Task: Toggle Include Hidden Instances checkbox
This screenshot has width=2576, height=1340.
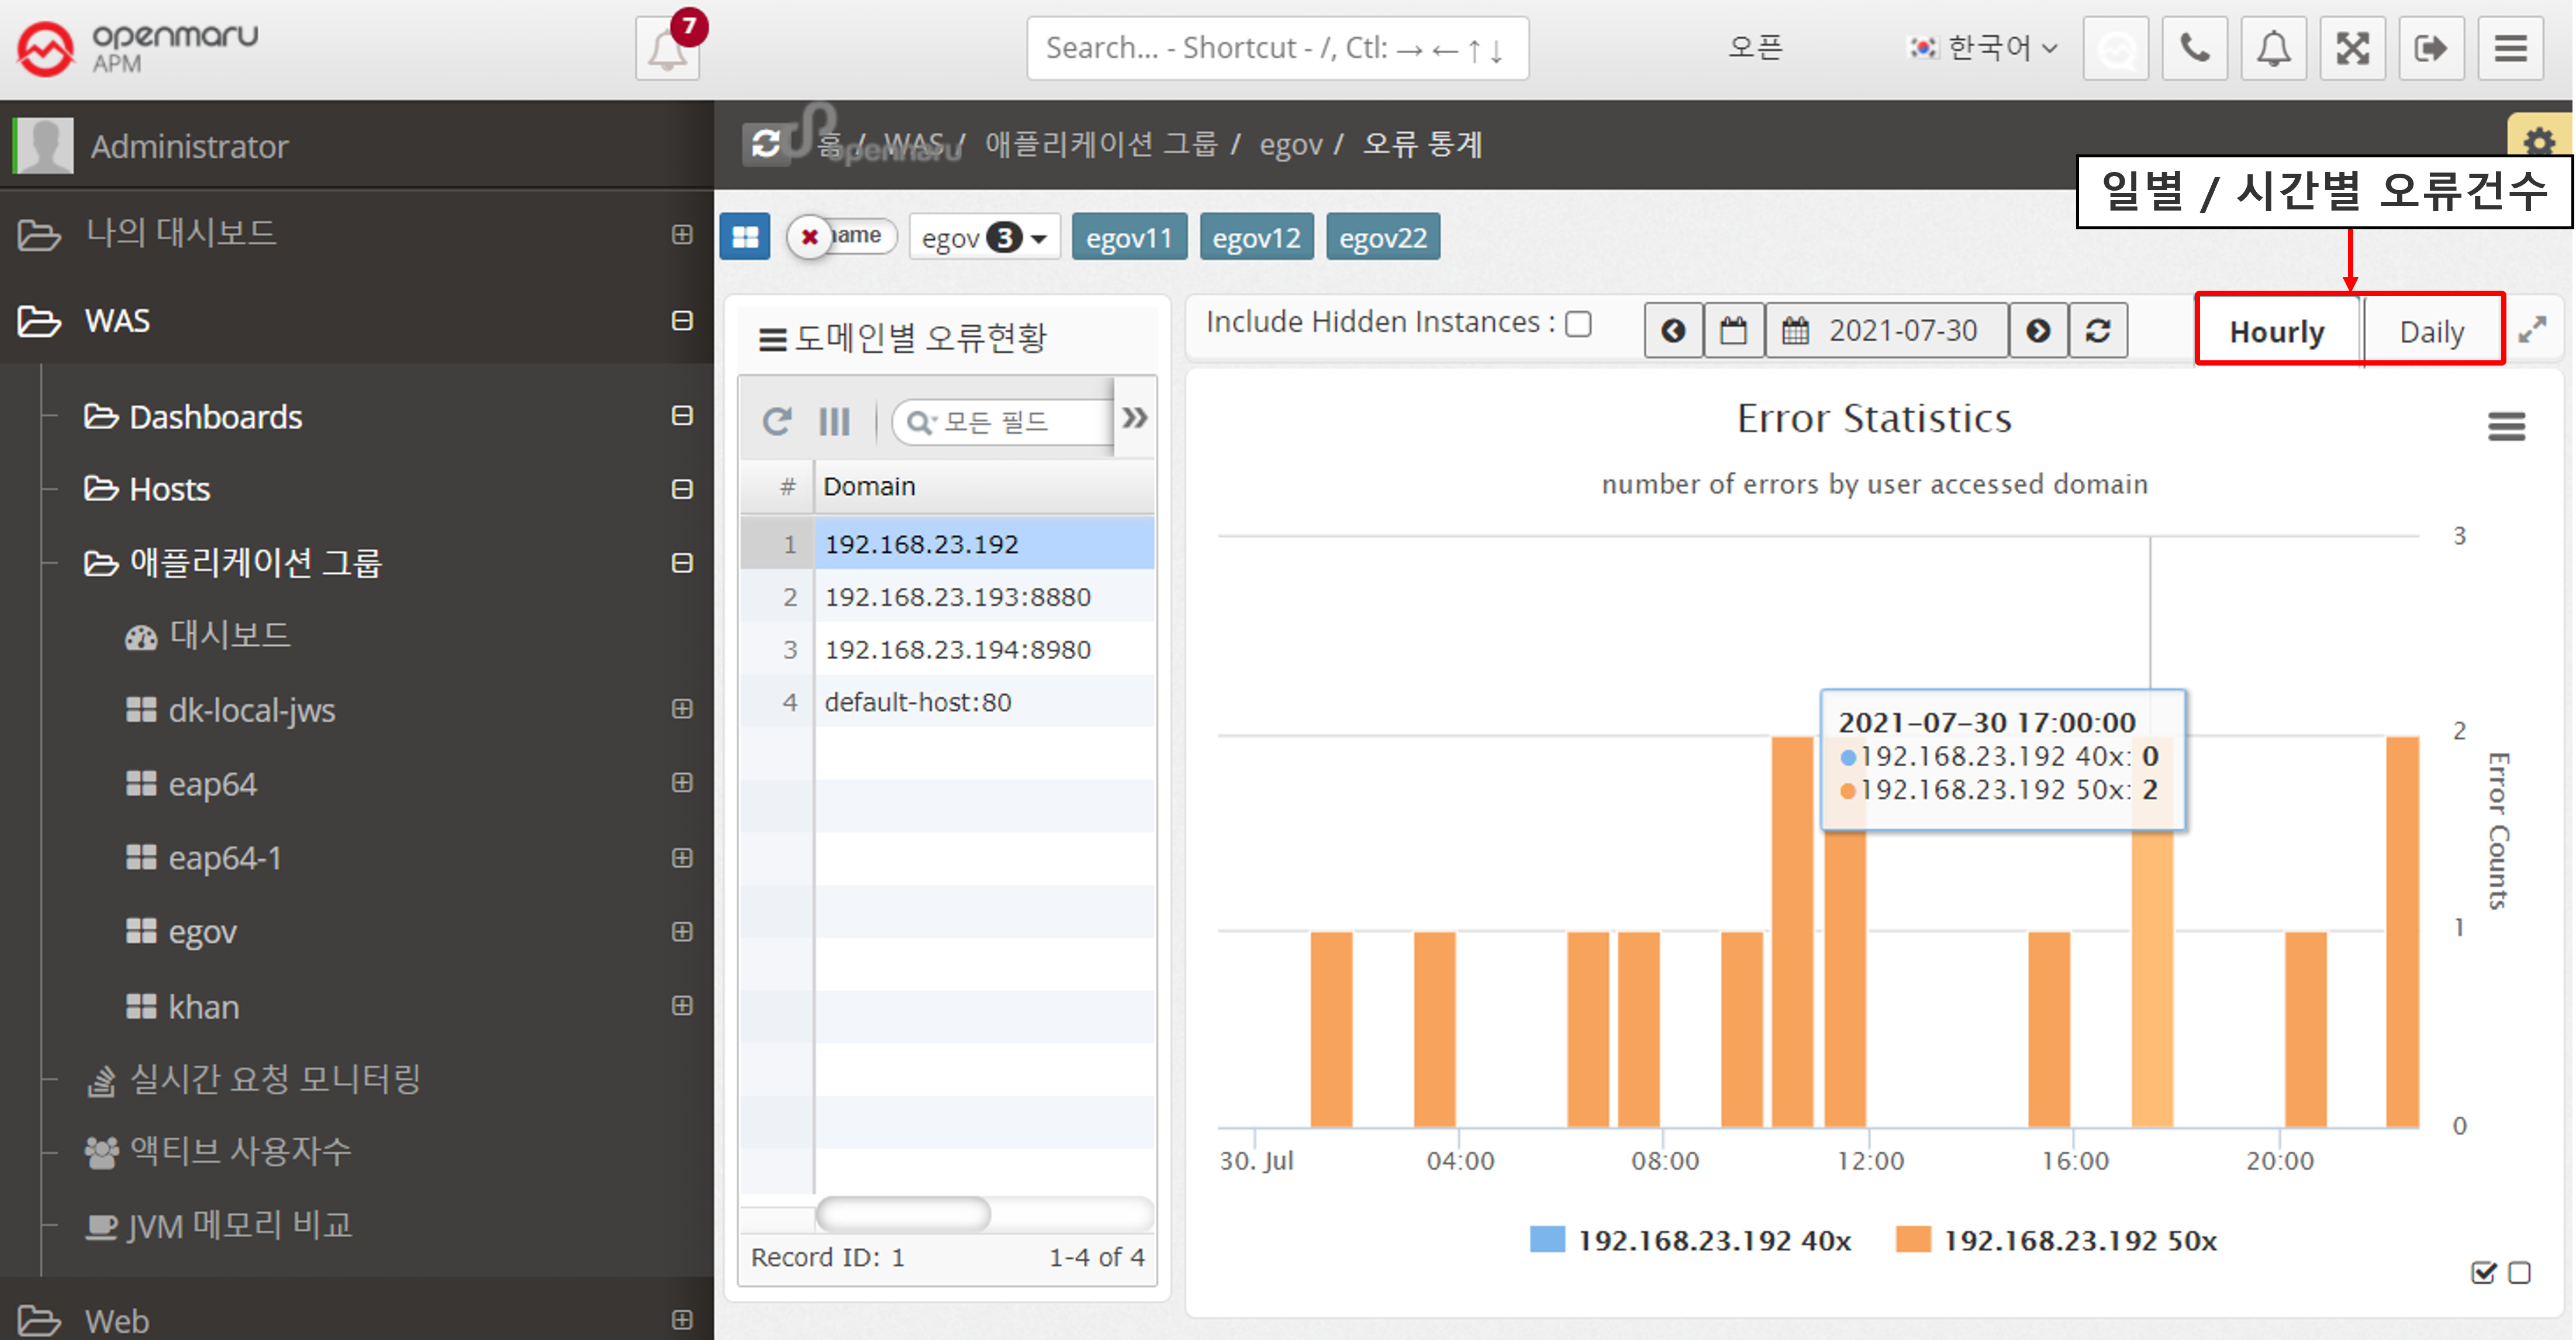Action: 1578,324
